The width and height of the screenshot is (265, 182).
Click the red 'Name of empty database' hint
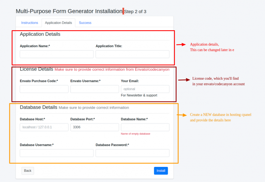pyautogui.click(x=136, y=134)
